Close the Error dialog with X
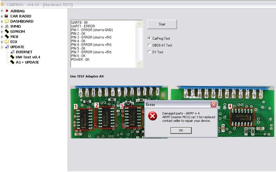The height and width of the screenshot is (172, 276). 213,104
